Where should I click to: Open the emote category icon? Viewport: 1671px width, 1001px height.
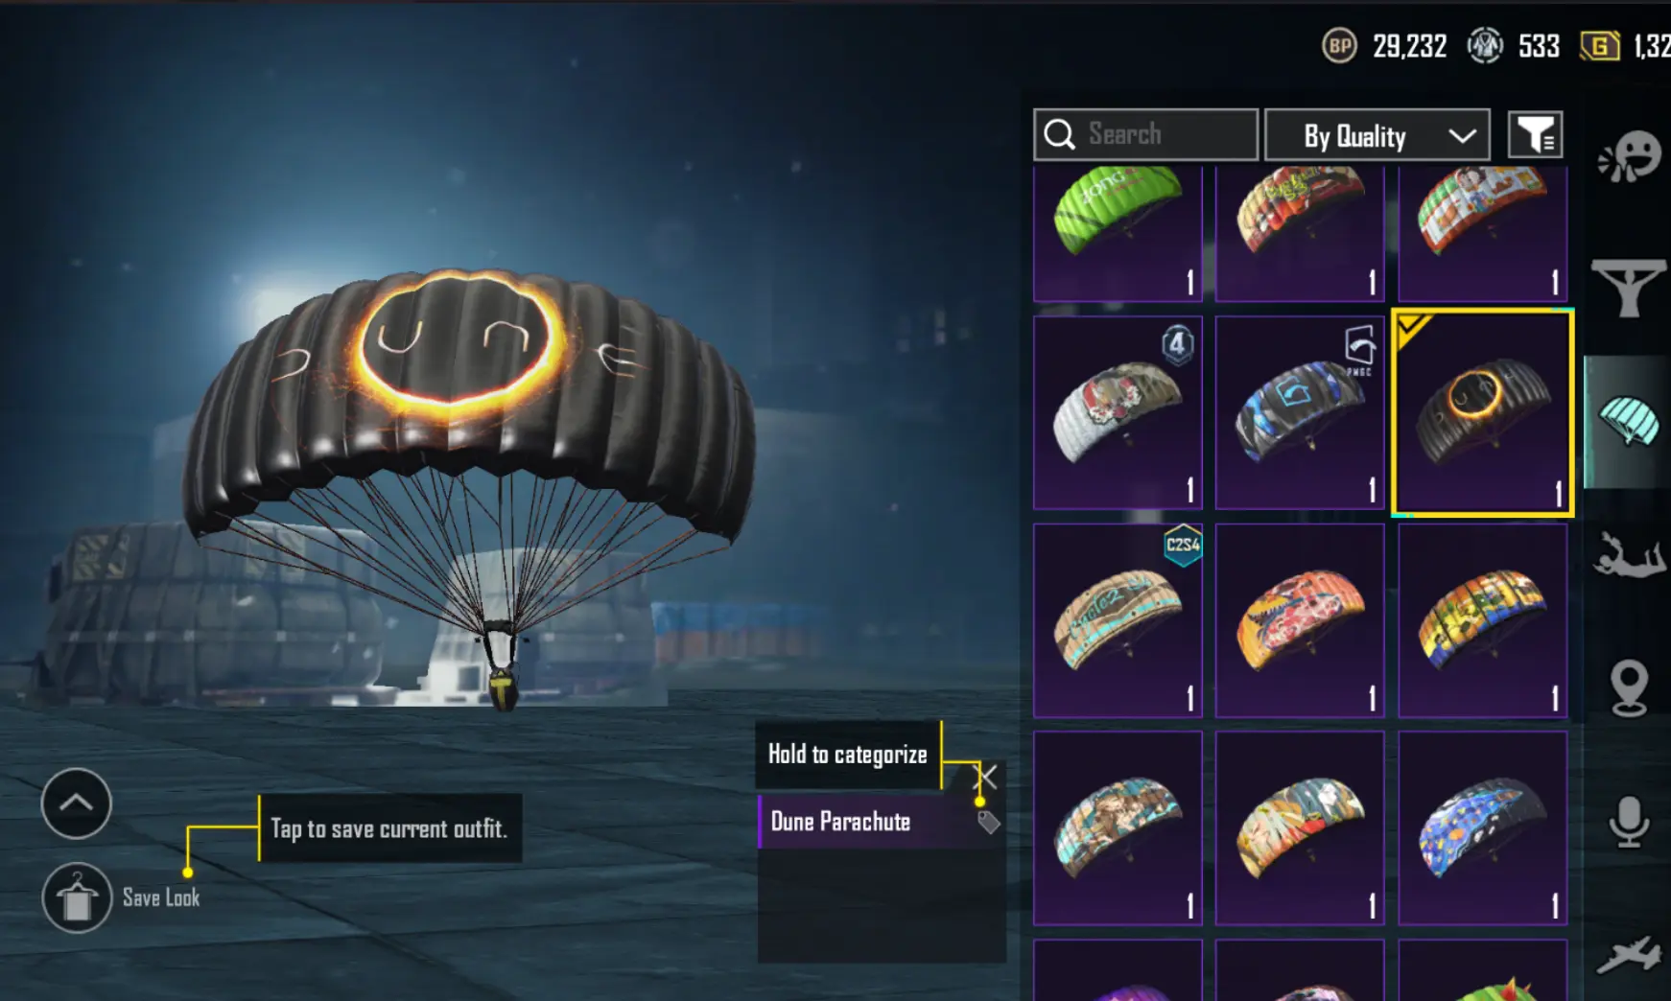1629,156
